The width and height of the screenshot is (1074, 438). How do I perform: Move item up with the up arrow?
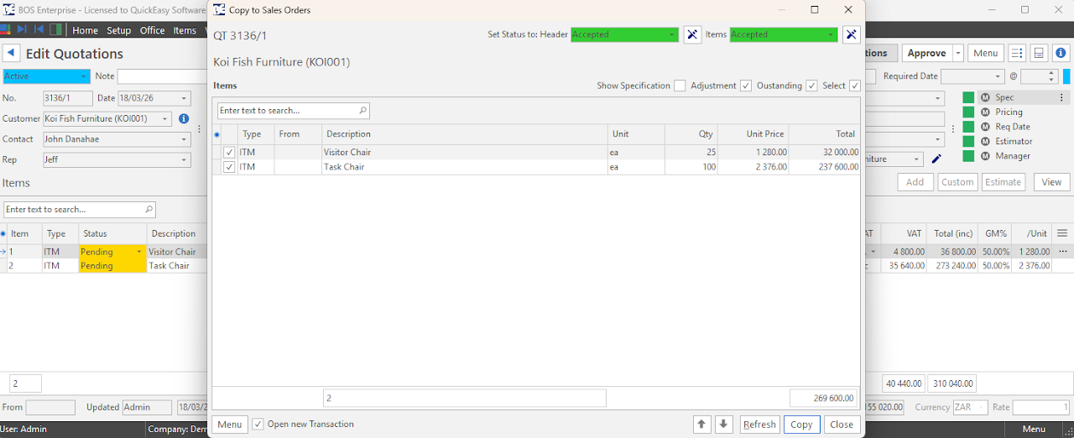(x=701, y=425)
